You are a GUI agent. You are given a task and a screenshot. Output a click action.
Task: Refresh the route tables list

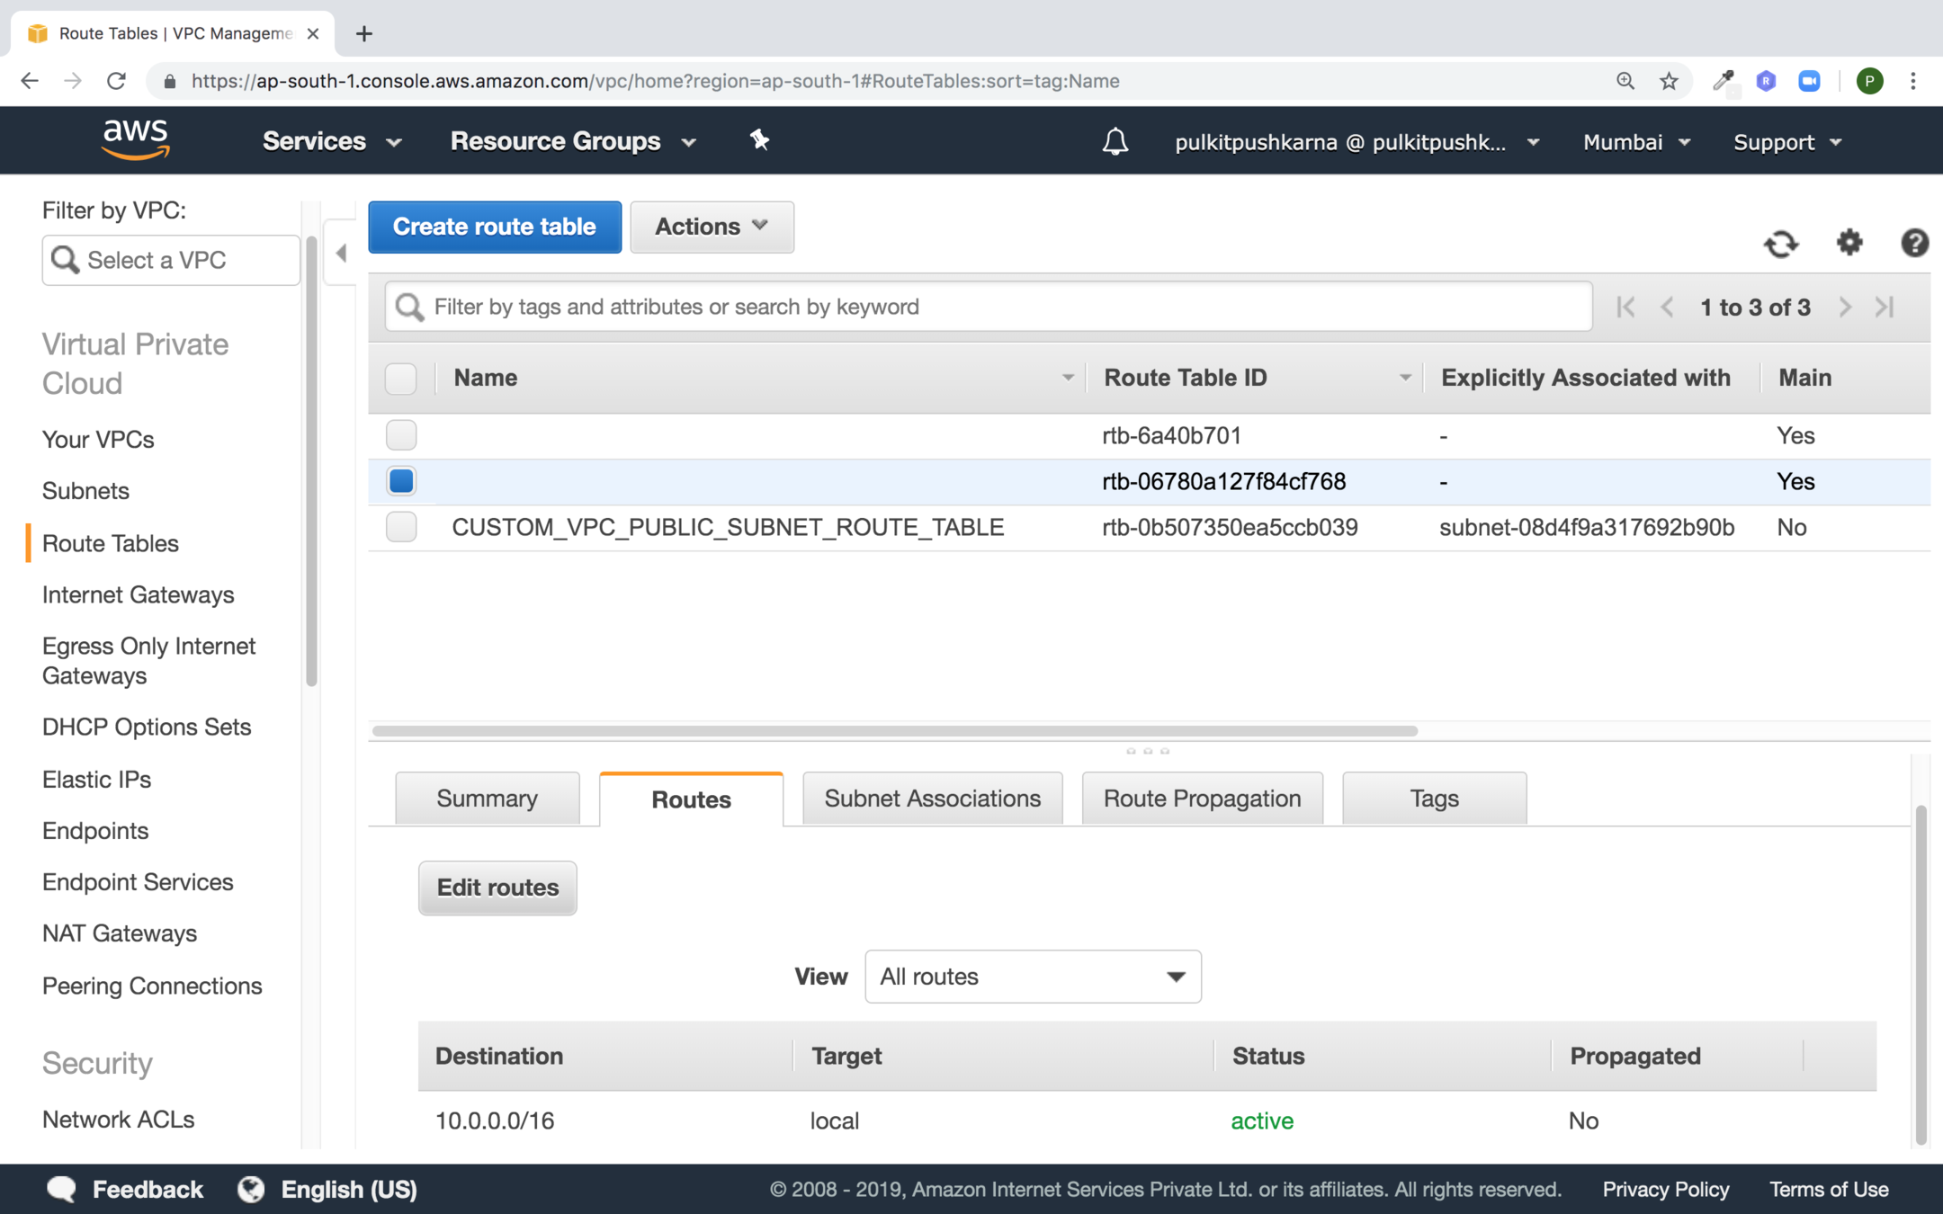click(1780, 243)
